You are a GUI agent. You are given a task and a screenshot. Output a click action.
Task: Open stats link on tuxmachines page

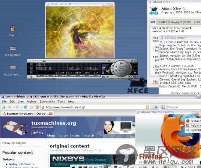[x=76, y=136]
